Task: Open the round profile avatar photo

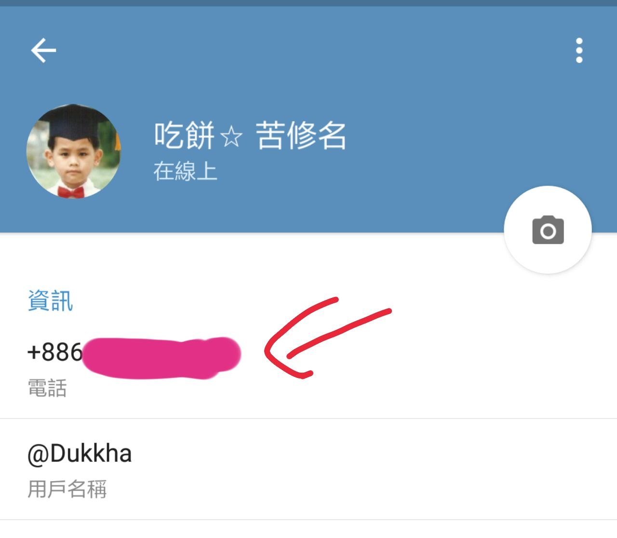Action: point(73,151)
